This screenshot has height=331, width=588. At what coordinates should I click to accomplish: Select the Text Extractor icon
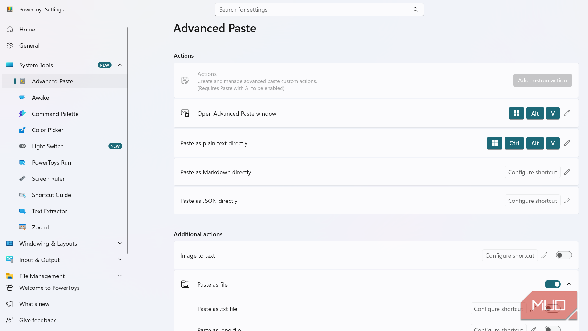[x=22, y=211]
